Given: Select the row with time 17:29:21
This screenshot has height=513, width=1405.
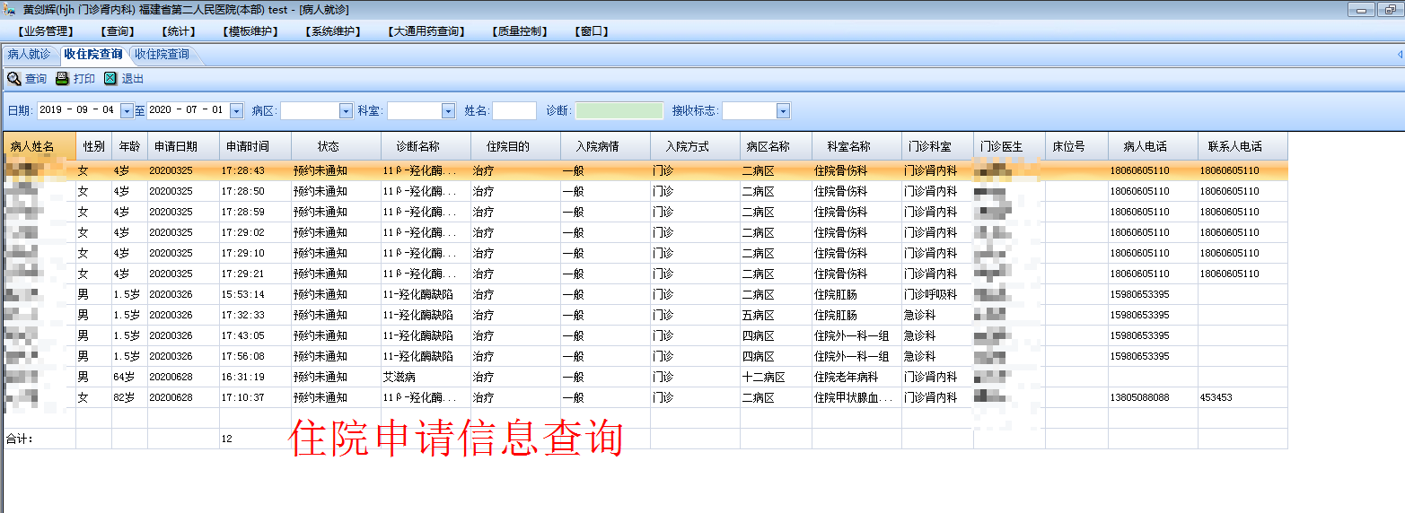Looking at the screenshot, I should tap(645, 274).
